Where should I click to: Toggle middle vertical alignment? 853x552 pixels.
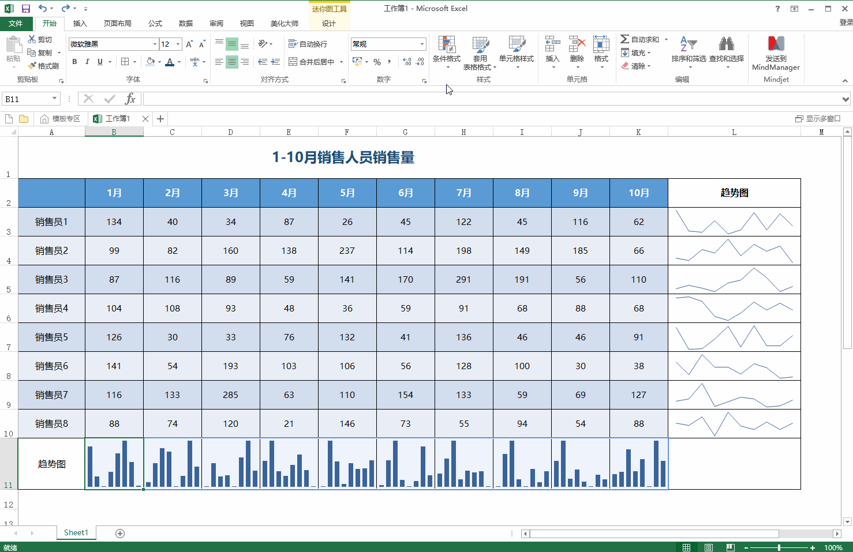click(231, 44)
